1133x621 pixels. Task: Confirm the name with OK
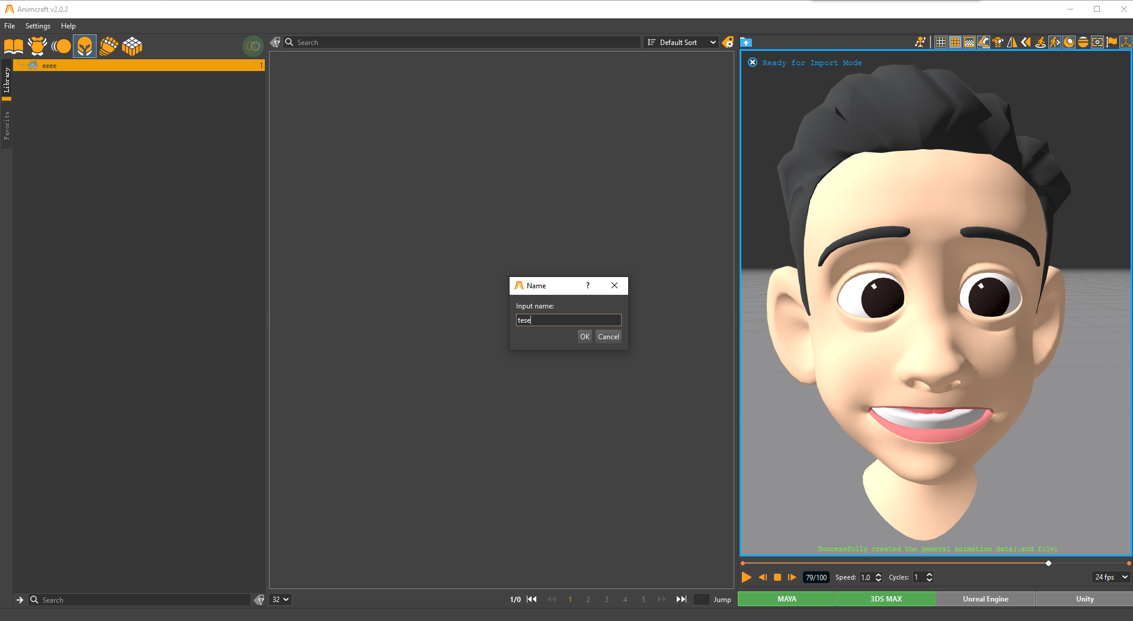[585, 337]
